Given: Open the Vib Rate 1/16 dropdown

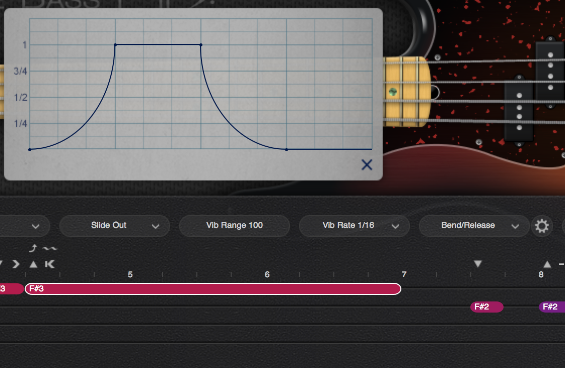Looking at the screenshot, I should tap(354, 226).
